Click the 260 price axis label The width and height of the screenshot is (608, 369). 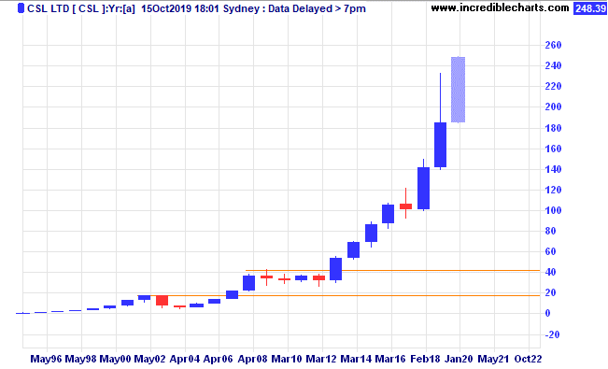click(x=553, y=46)
